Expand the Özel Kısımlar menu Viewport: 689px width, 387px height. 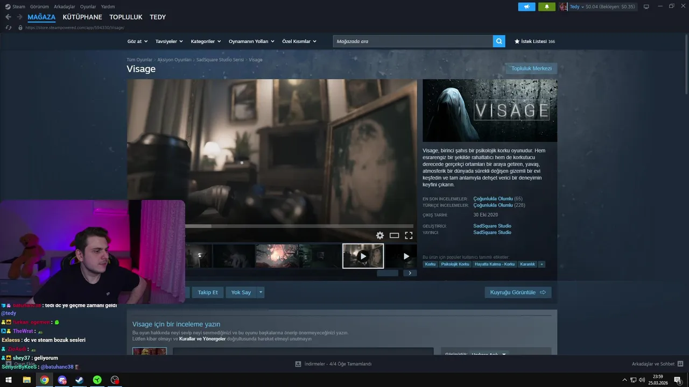coord(299,41)
